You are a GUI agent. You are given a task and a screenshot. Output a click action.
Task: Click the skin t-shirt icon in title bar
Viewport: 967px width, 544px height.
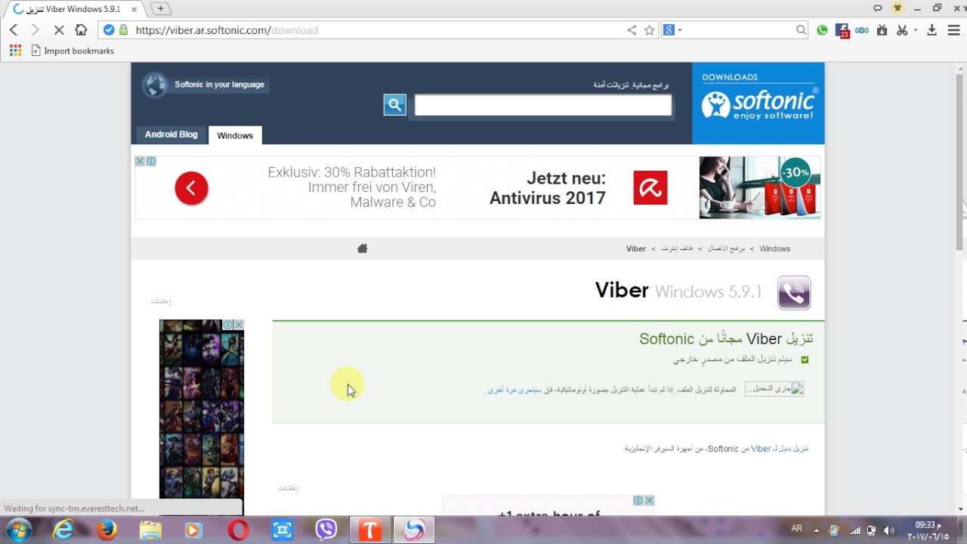point(897,8)
